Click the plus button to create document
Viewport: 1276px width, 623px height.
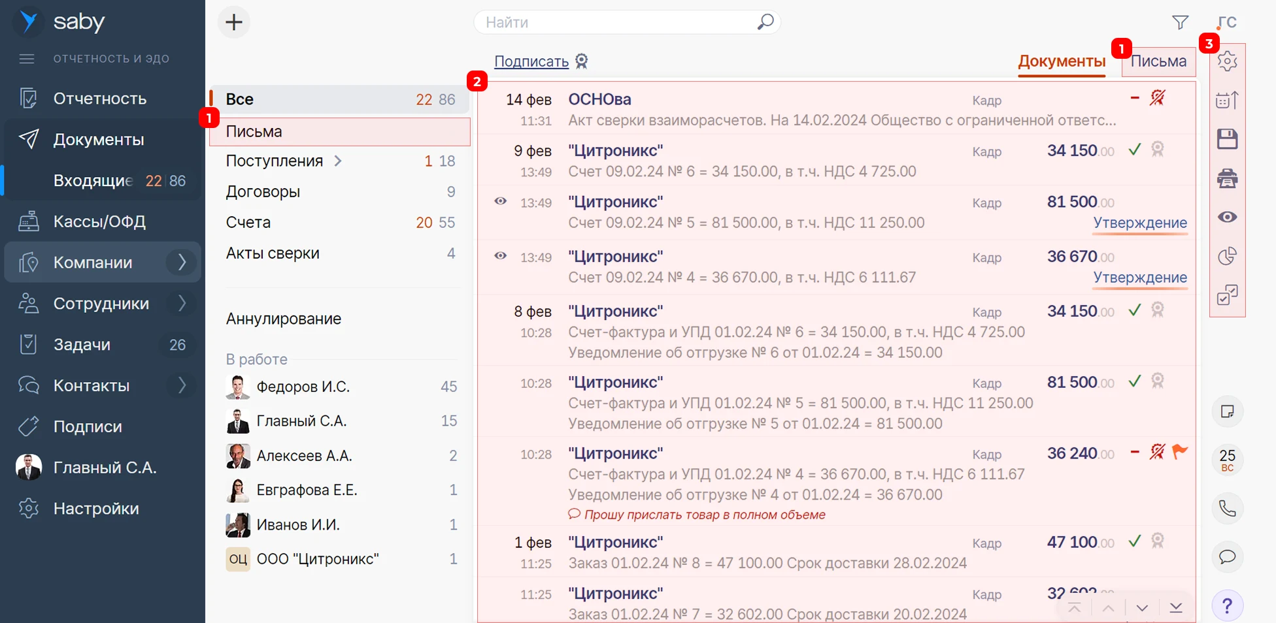(x=233, y=22)
